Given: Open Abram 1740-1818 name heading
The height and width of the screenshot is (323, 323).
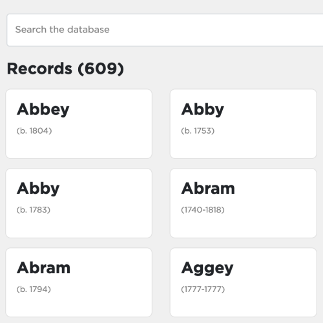Looking at the screenshot, I should pos(208,189).
